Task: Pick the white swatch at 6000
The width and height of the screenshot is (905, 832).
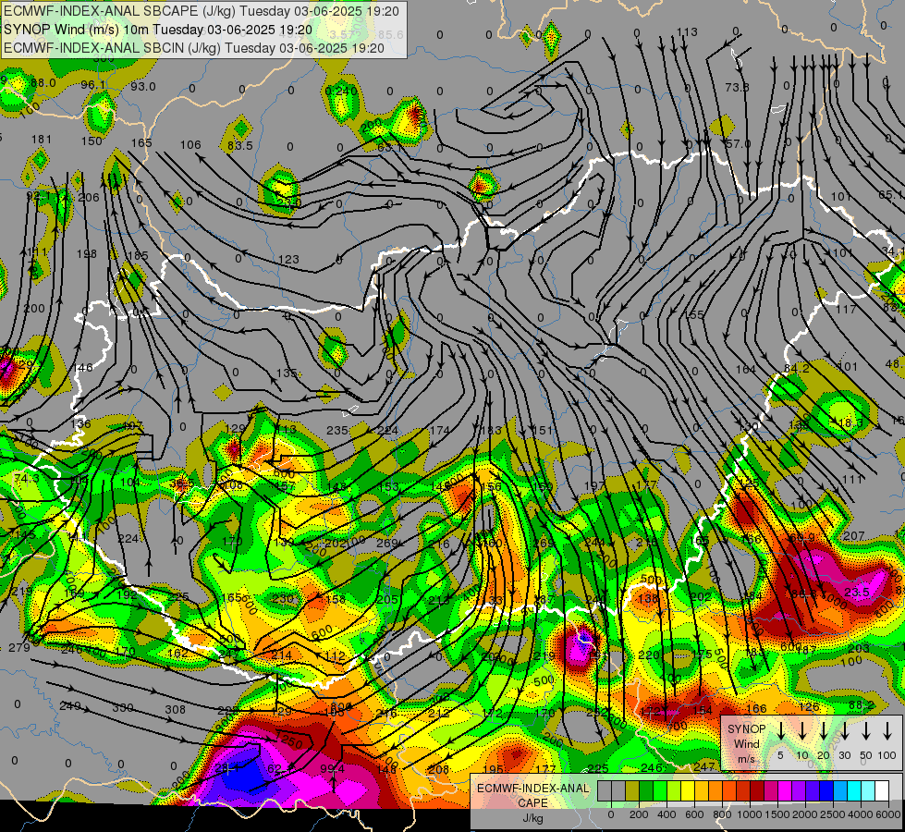Action: click(x=881, y=790)
